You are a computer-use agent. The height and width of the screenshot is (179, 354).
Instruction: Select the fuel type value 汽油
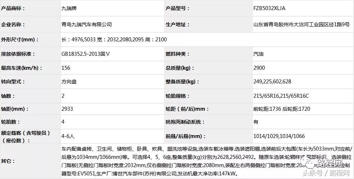point(258,54)
